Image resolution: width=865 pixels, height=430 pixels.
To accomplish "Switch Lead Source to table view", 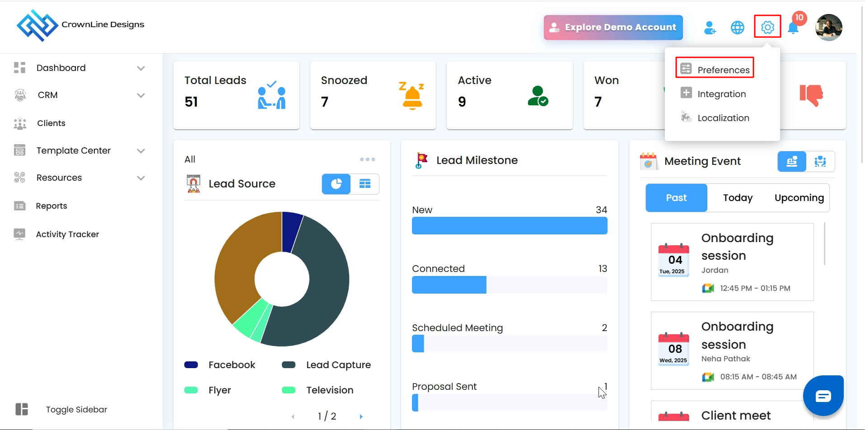I will tap(365, 184).
